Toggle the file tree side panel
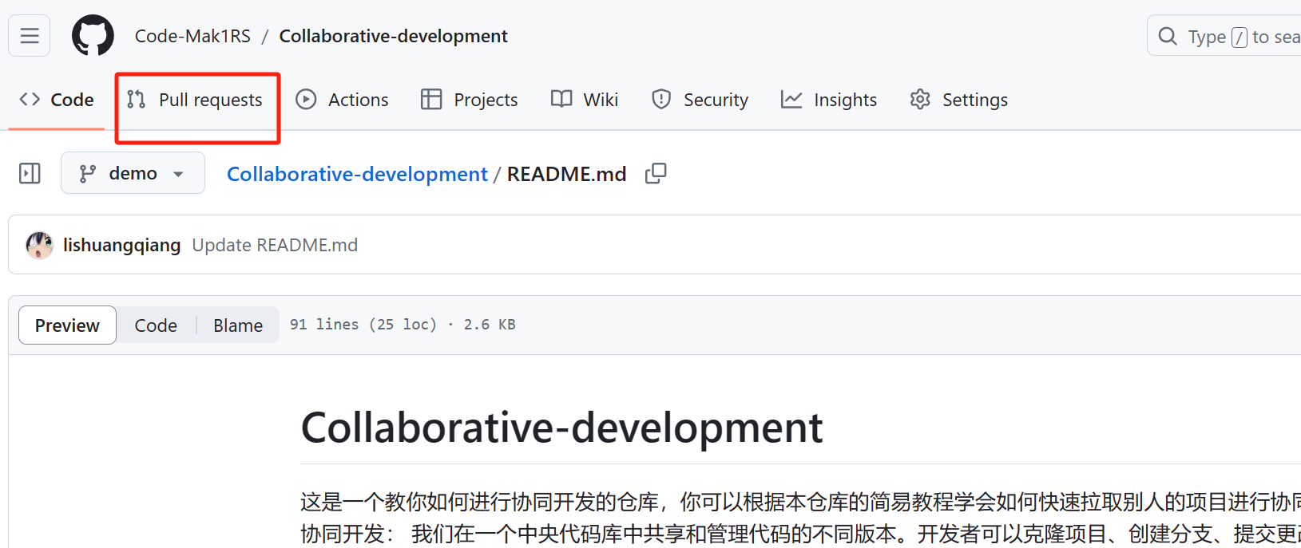 pos(30,173)
